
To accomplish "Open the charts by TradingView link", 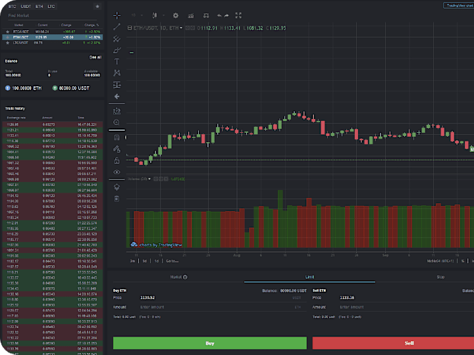I will (156, 245).
